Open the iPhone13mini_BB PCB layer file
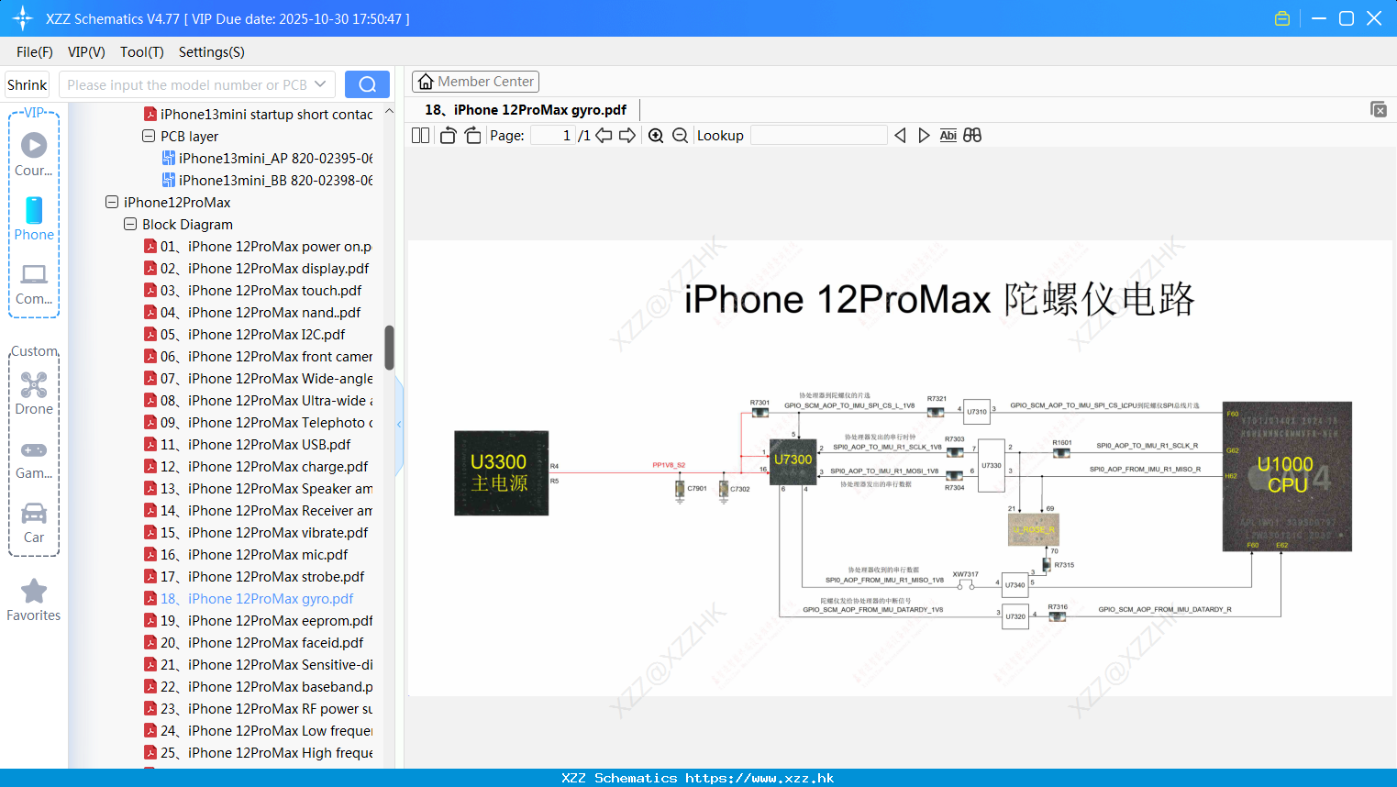1397x787 pixels. coord(267,180)
